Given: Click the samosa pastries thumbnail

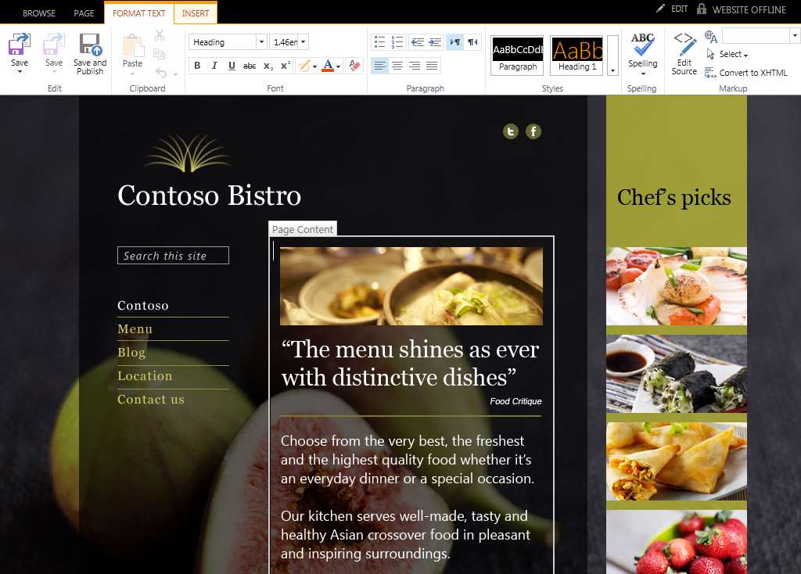Looking at the screenshot, I should [677, 461].
